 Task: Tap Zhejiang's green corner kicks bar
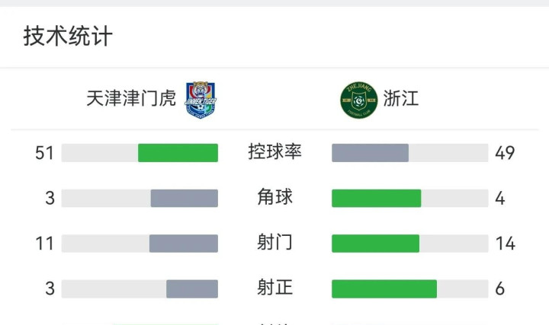tap(377, 198)
